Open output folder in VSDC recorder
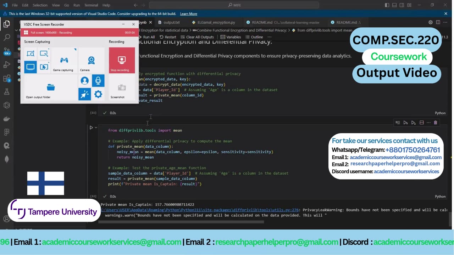Screen dimensions: 454x255 coord(50,88)
